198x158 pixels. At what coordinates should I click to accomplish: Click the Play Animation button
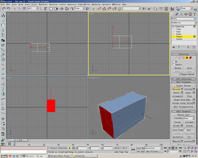coord(173,148)
